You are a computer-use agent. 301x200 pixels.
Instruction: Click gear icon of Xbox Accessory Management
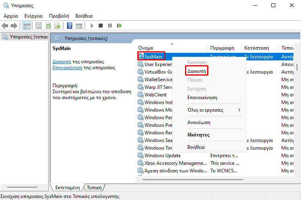[x=140, y=163]
